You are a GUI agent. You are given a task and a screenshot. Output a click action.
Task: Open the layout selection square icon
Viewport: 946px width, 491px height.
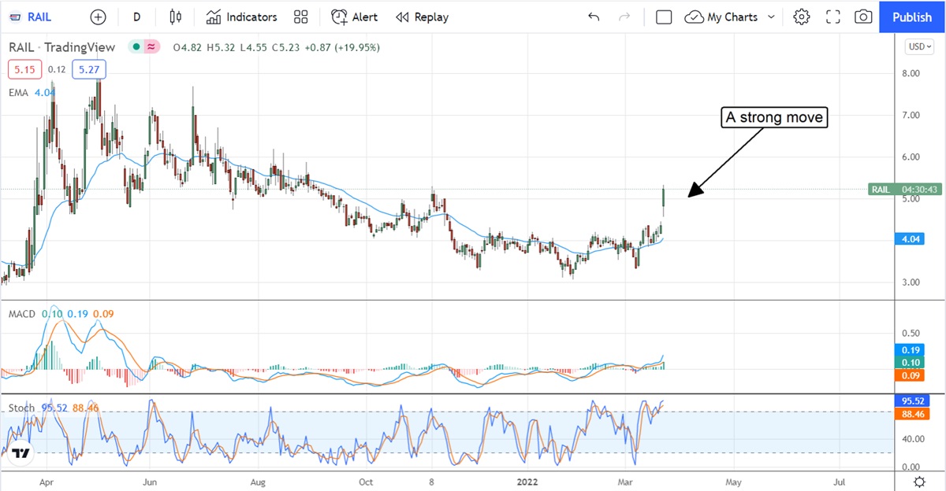point(664,17)
